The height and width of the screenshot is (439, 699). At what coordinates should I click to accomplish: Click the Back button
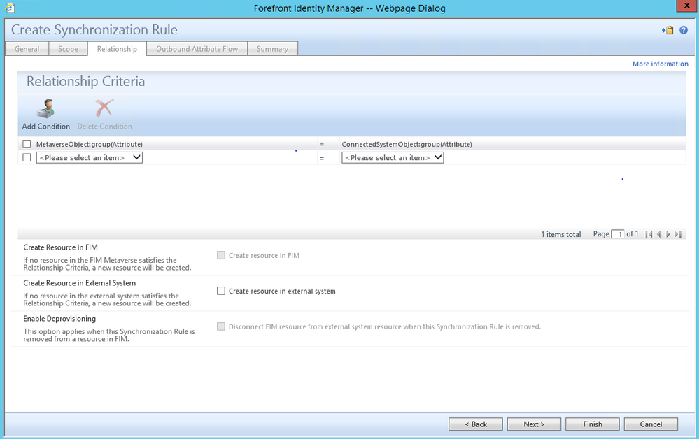476,424
